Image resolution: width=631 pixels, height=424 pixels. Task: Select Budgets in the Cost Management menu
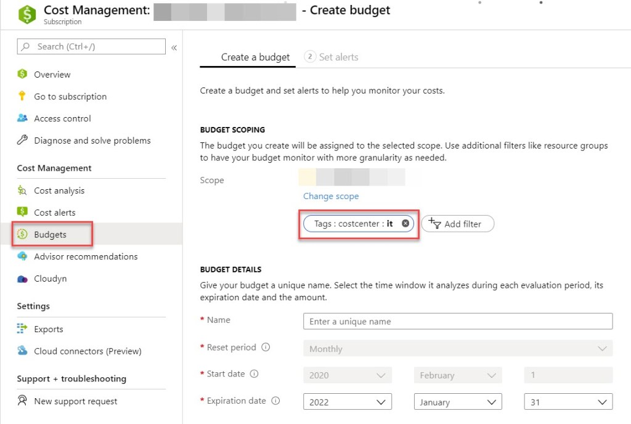tap(51, 234)
